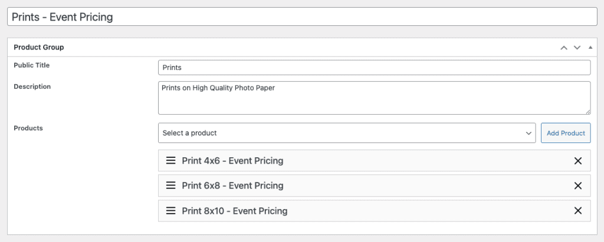The width and height of the screenshot is (604, 242).
Task: Click the Prints - Event Pricing title field
Action: point(301,17)
